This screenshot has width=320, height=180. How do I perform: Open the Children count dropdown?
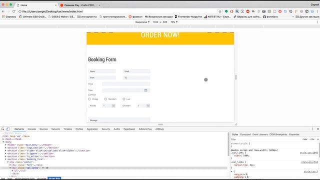pos(143,105)
